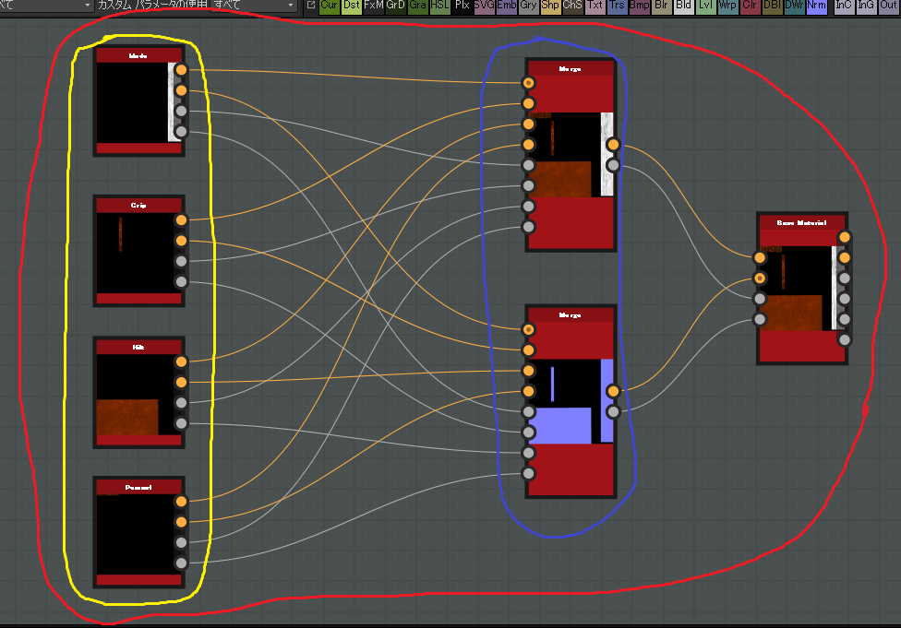Add Gradient Map node via Gra
The height and width of the screenshot is (628, 901).
click(418, 6)
